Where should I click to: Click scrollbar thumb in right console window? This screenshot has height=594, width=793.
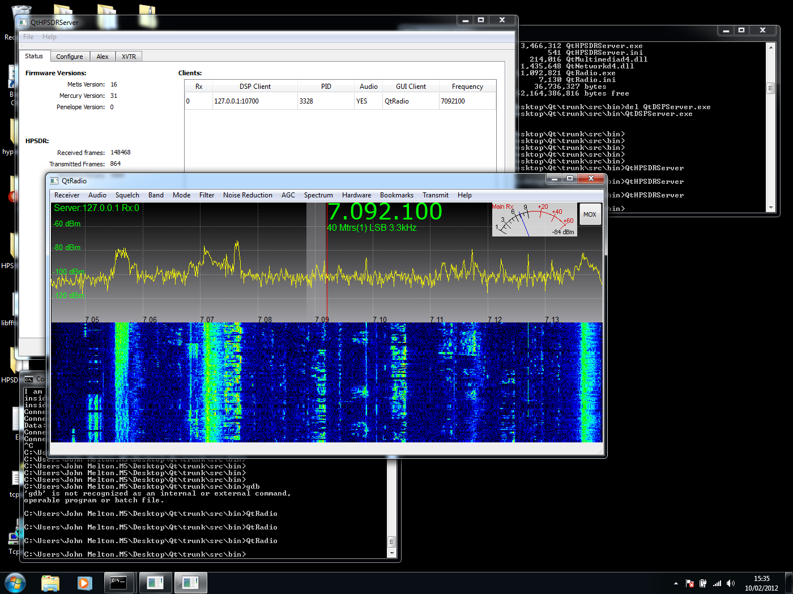pos(770,88)
